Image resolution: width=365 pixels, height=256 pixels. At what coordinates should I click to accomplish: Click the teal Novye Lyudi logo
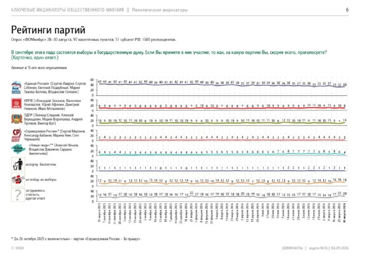18,148
